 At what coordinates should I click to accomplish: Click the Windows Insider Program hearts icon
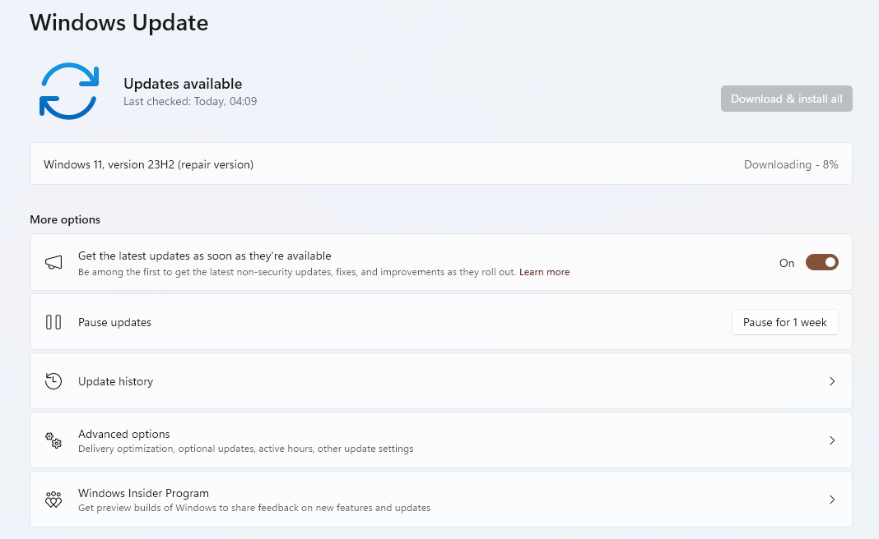coord(53,500)
